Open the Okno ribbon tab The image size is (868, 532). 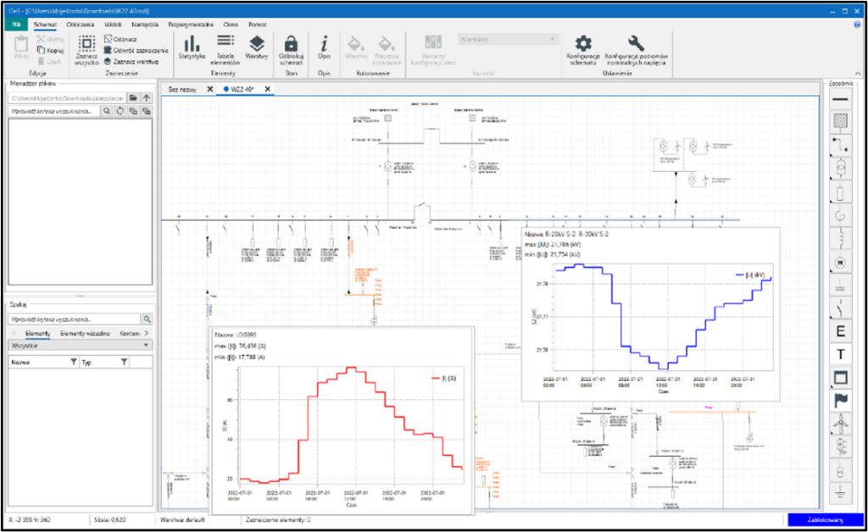[x=231, y=25]
